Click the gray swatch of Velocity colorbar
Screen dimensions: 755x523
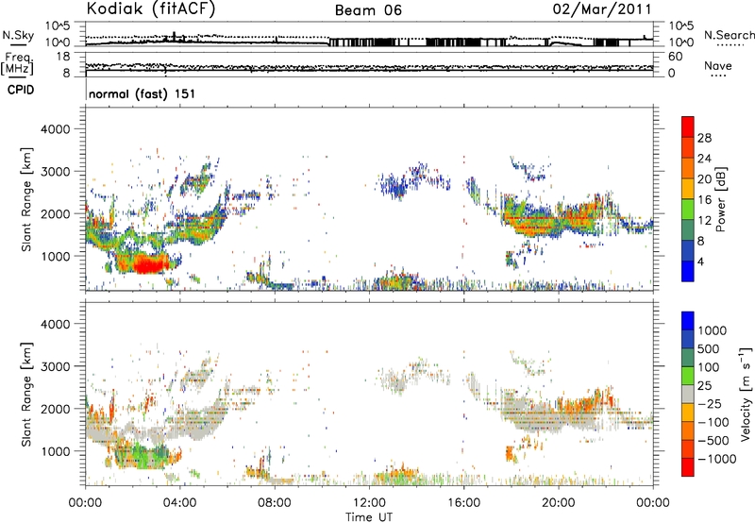(x=688, y=394)
